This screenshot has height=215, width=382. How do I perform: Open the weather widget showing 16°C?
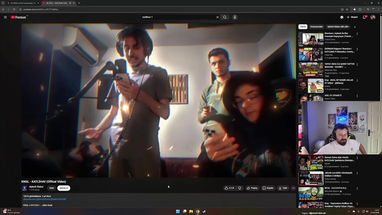point(11,211)
